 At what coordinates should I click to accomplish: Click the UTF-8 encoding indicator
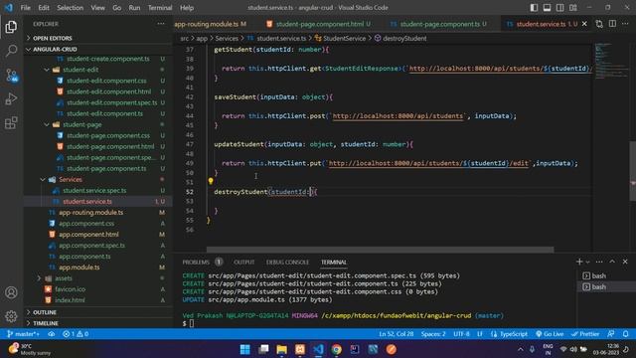tap(461, 334)
